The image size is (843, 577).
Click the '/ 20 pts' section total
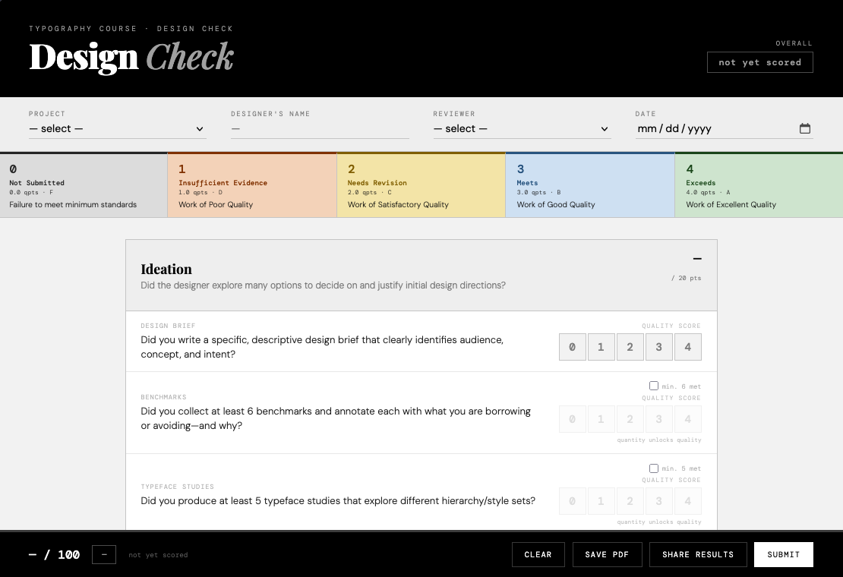point(686,279)
